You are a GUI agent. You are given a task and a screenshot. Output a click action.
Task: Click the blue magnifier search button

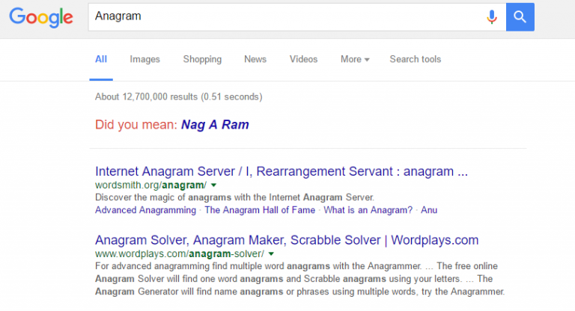tap(520, 17)
